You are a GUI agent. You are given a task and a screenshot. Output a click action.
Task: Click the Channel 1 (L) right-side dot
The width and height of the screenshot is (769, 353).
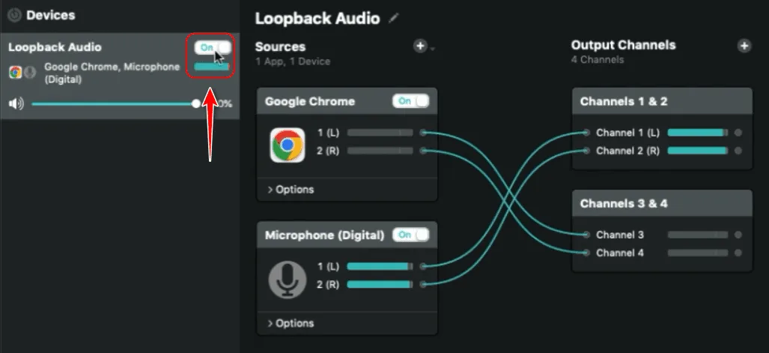(x=738, y=133)
